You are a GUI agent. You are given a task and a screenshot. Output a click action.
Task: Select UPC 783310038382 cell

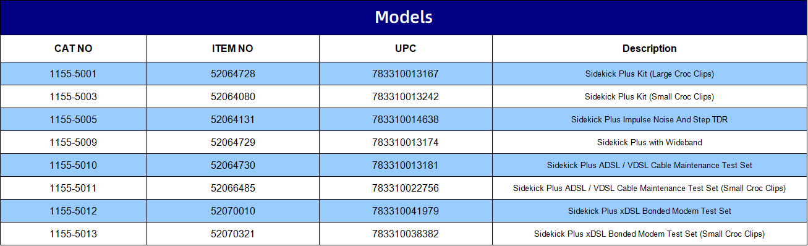point(406,234)
